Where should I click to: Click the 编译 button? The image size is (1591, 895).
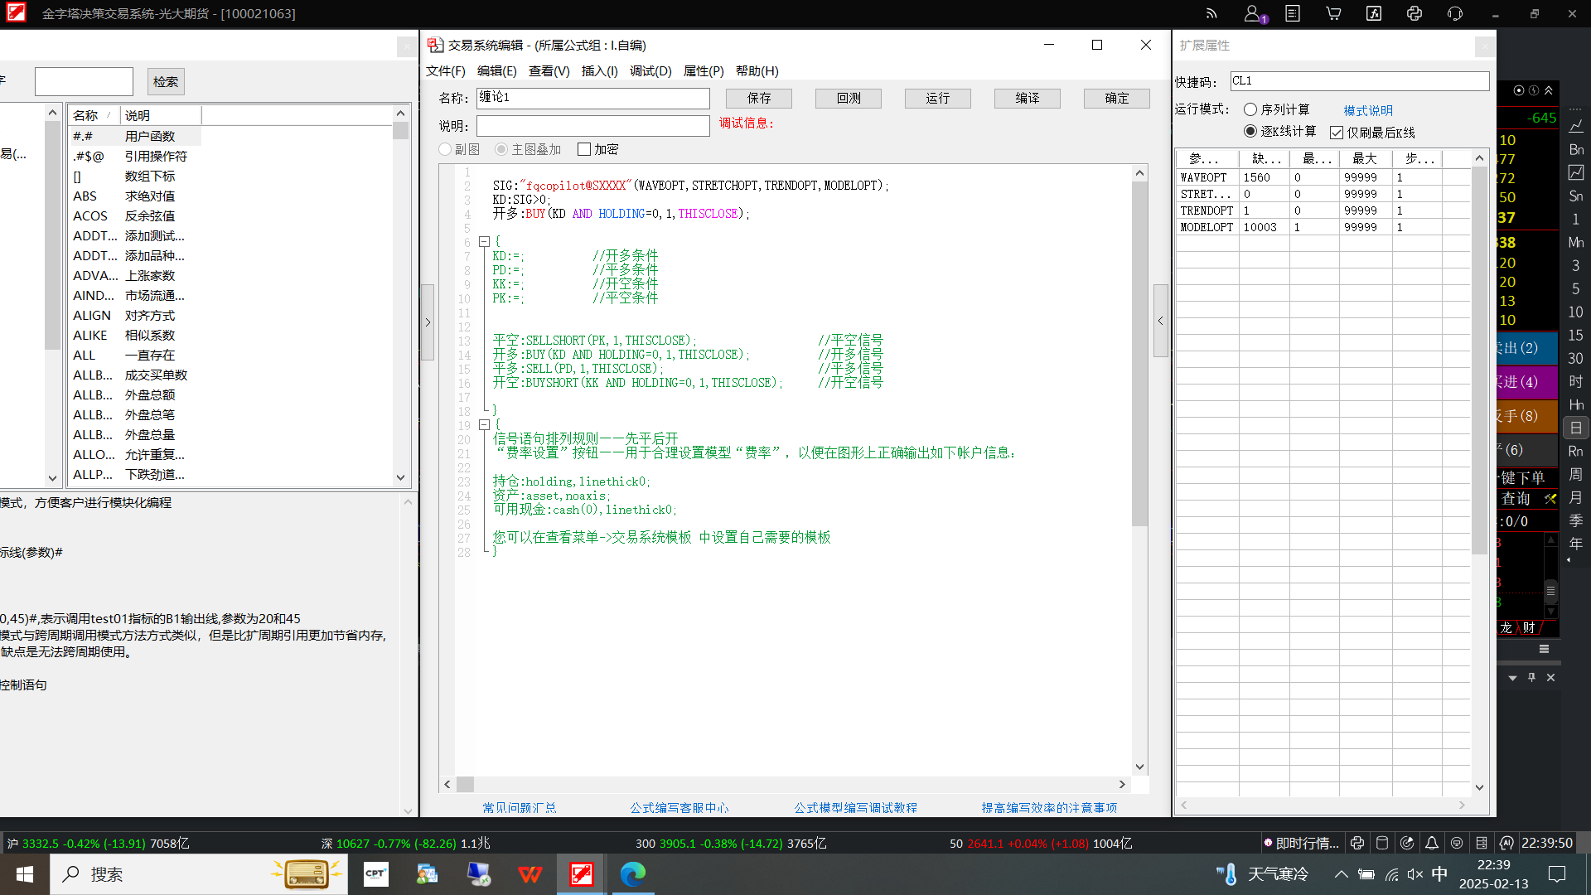coord(1028,98)
